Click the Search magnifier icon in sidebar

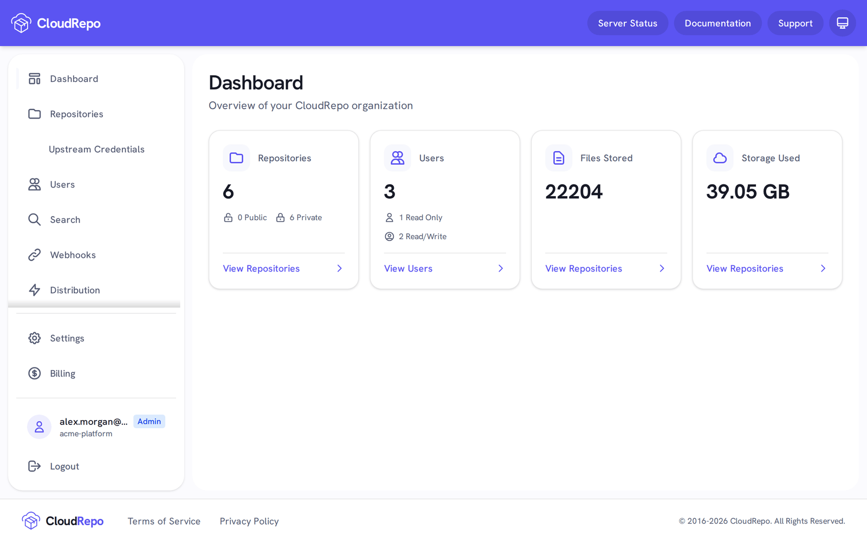pyautogui.click(x=35, y=220)
